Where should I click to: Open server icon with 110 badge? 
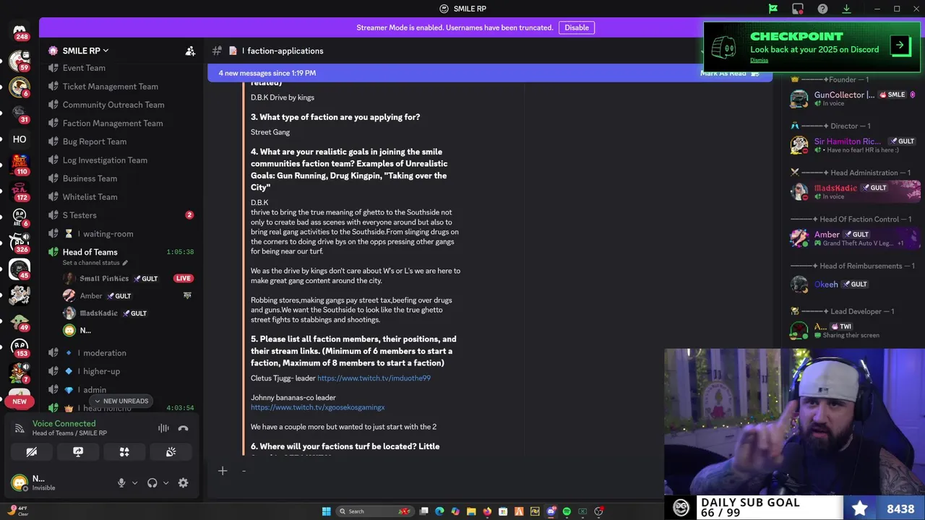coord(20,164)
